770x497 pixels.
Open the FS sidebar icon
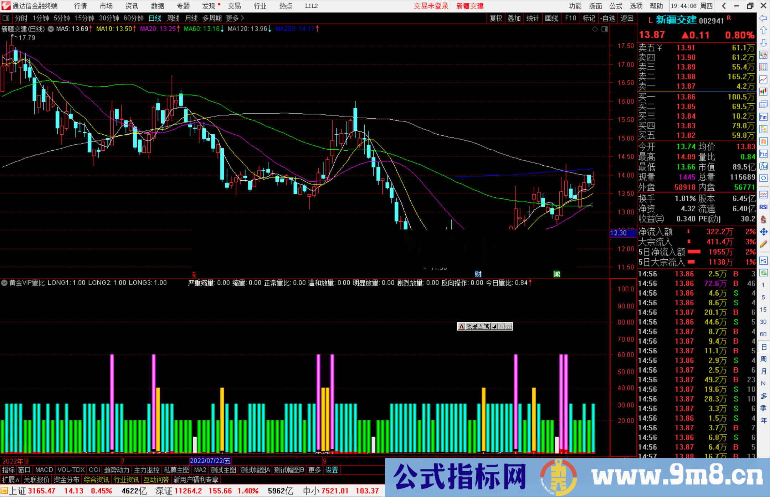pos(763,261)
